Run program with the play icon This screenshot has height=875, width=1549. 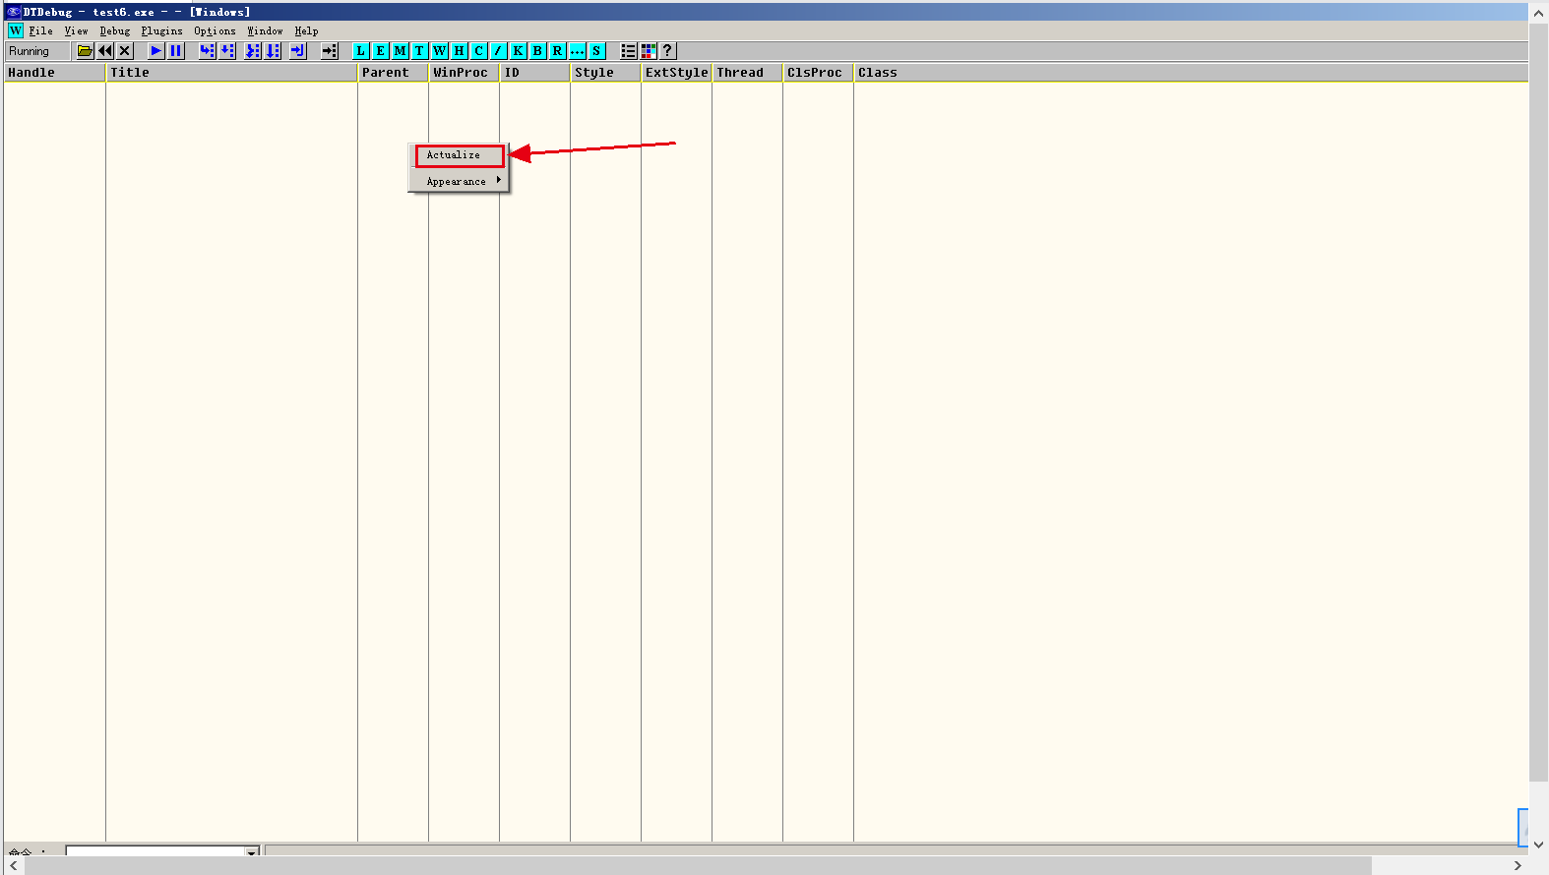point(155,51)
